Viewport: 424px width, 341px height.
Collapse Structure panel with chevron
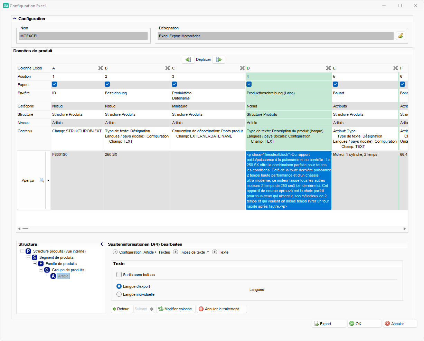(102, 244)
